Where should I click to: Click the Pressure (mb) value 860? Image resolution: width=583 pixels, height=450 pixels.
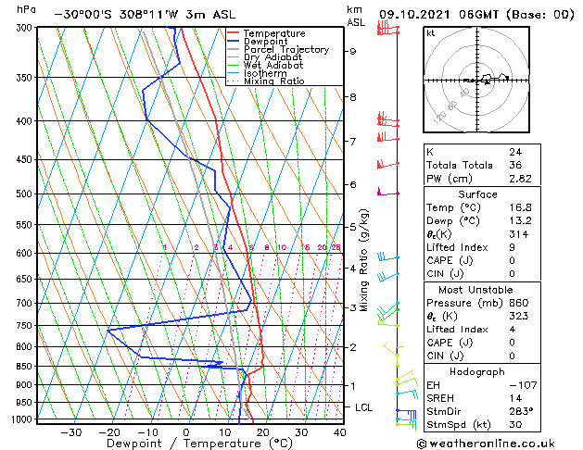519,303
